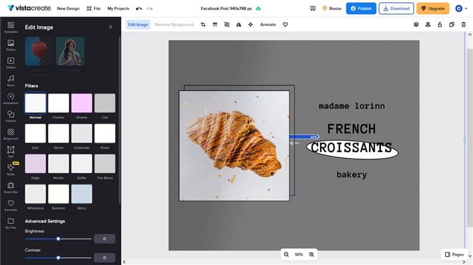Image resolution: width=473 pixels, height=265 pixels.
Task: Click the Contrast slider handle
Action: [58, 258]
